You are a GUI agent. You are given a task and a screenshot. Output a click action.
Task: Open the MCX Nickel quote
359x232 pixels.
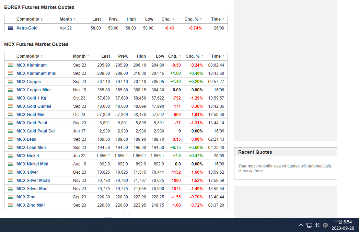tap(27, 156)
